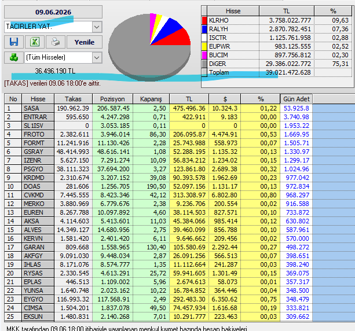Click the printer icon
Image resolution: width=355 pixels, height=331 pixels.
coord(56,42)
